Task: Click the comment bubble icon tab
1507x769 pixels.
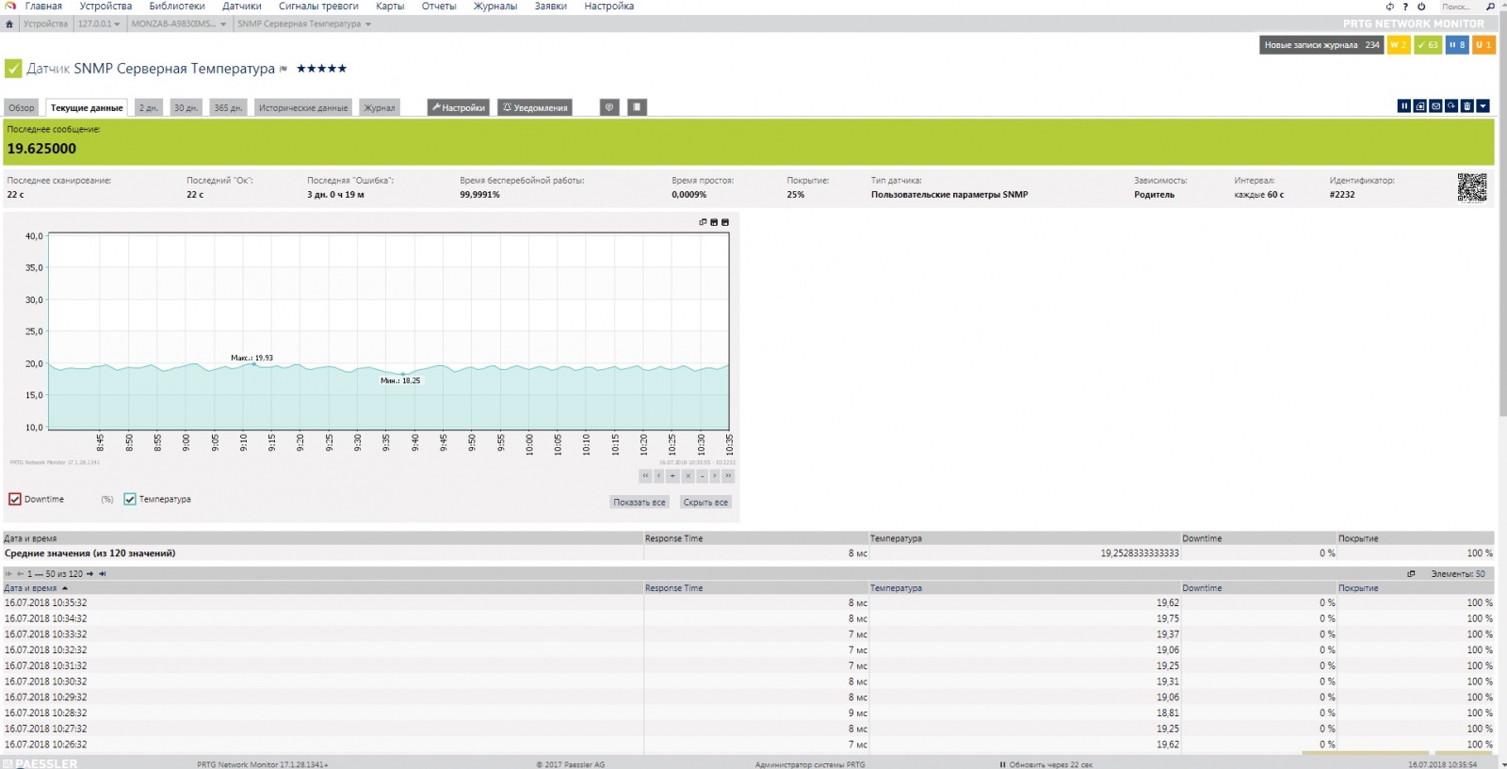Action: pos(609,107)
